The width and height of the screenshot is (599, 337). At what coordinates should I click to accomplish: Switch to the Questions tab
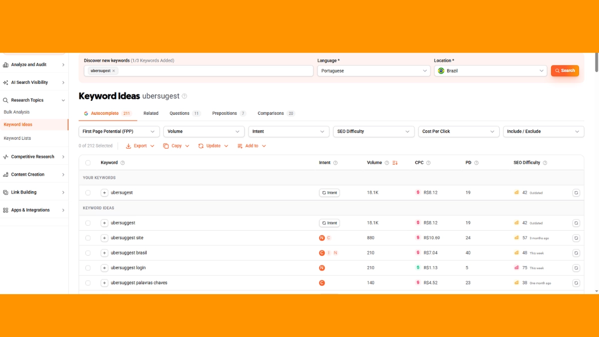185,113
